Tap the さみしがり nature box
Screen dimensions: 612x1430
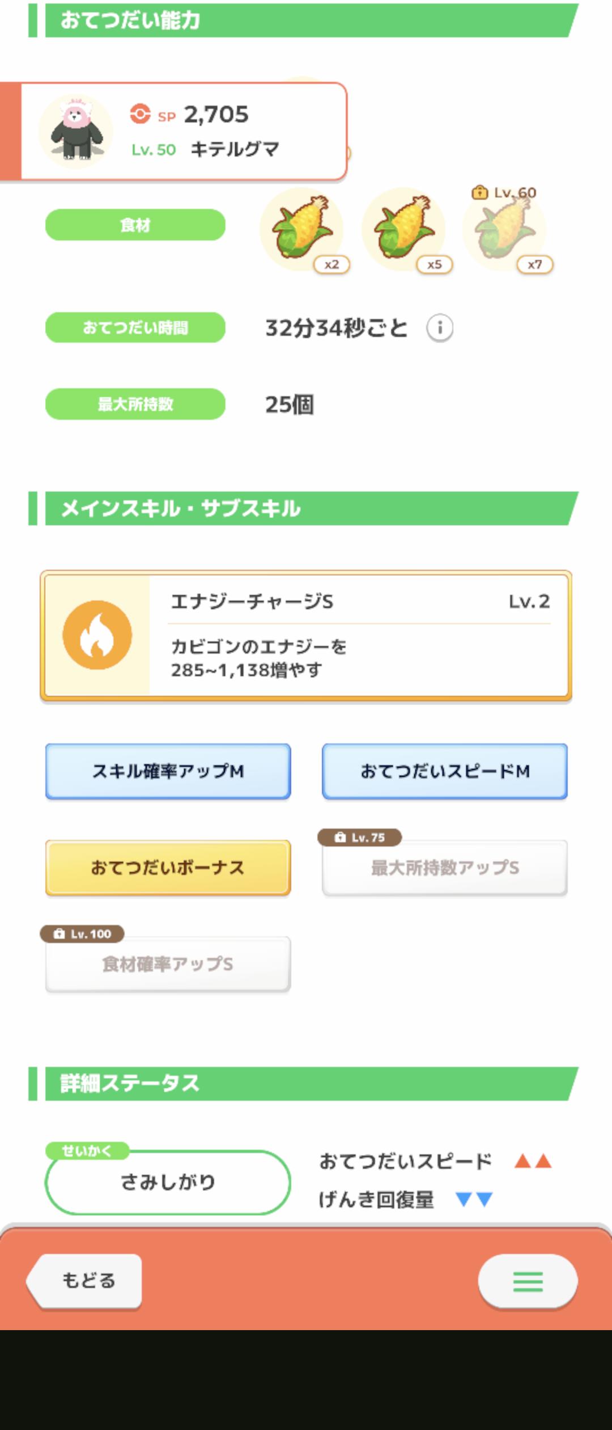point(168,1182)
